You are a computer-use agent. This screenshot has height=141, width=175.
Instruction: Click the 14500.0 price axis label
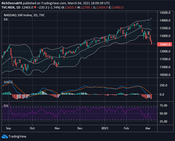(165, 13)
